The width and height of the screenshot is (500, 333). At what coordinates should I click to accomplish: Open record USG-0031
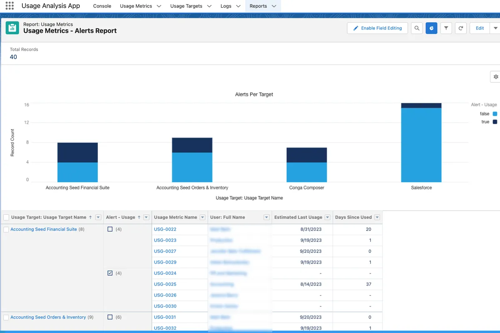165,317
